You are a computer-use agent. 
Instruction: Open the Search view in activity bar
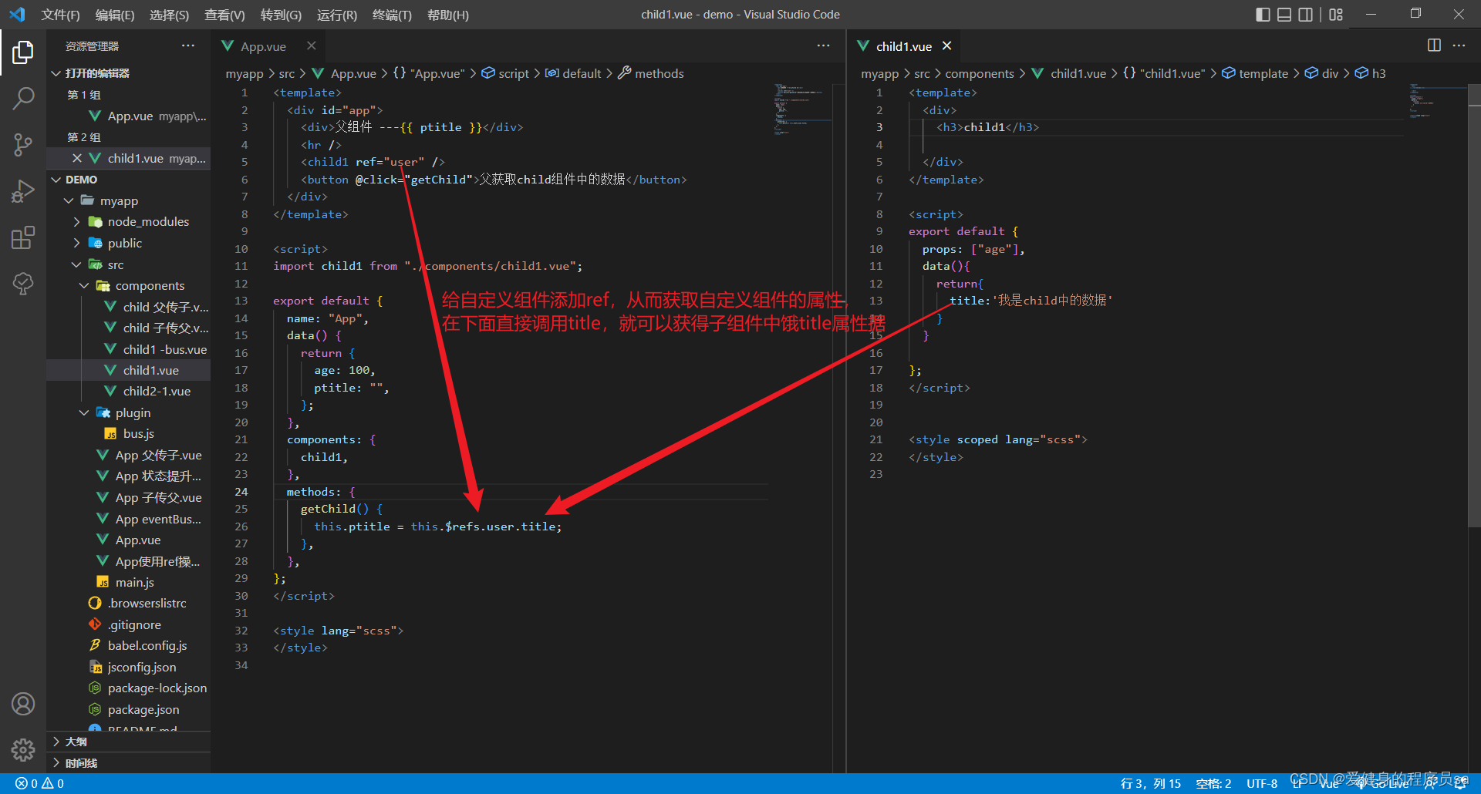(x=23, y=98)
